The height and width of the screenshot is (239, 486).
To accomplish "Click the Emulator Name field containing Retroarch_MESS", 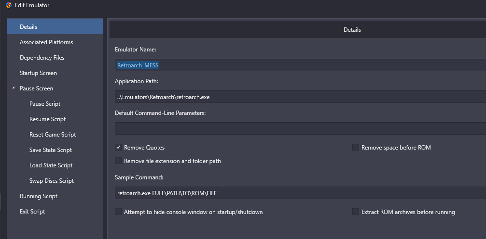I will pyautogui.click(x=300, y=65).
